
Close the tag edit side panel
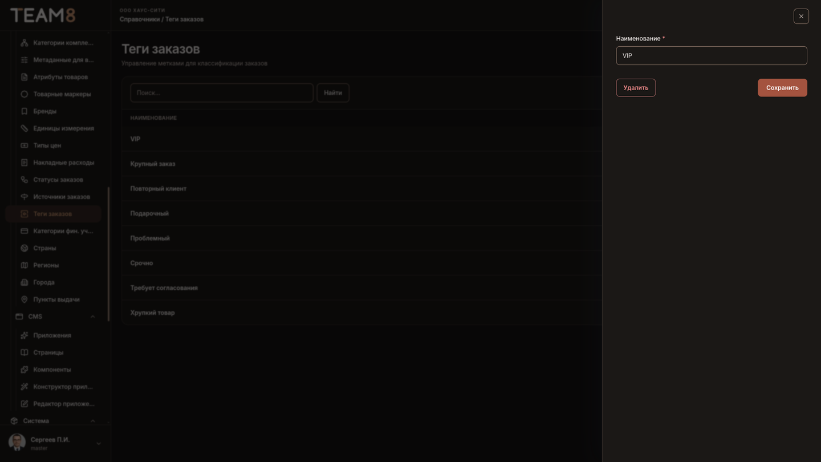801,16
